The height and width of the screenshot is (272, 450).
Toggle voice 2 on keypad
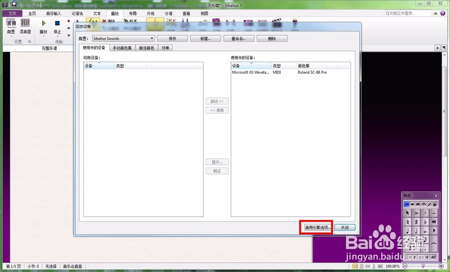414,257
